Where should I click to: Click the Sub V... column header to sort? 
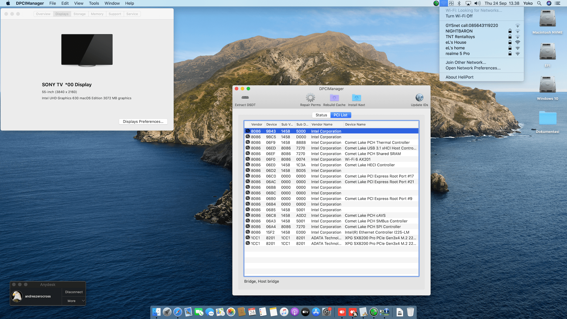pos(287,124)
